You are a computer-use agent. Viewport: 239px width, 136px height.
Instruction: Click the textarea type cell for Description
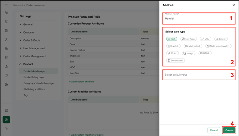tap(145, 39)
